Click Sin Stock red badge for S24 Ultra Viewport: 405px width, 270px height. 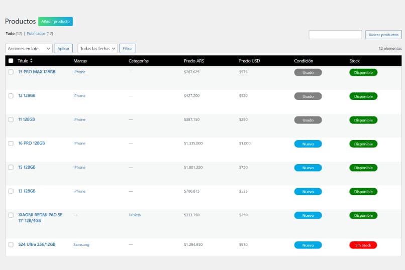tap(363, 245)
